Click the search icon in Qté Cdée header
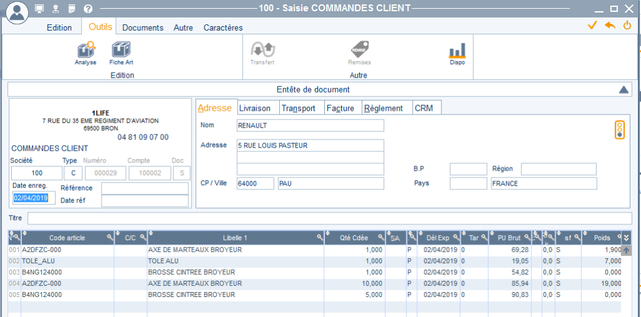The height and width of the screenshot is (317, 641). (381, 237)
